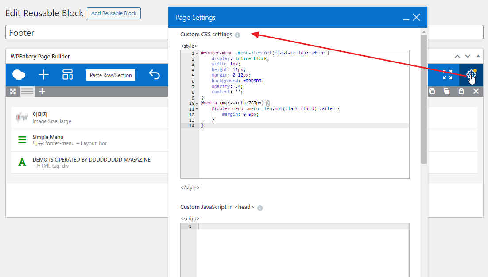Viewport: 488px width, 277px height.
Task: Click the row paste clipboard icon
Action: pos(461,92)
